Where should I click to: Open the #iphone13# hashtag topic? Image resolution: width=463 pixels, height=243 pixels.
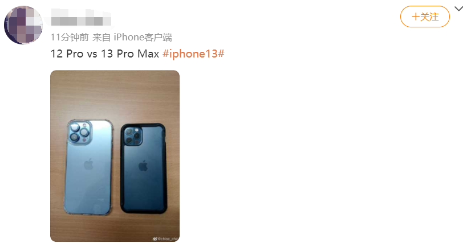click(x=193, y=53)
